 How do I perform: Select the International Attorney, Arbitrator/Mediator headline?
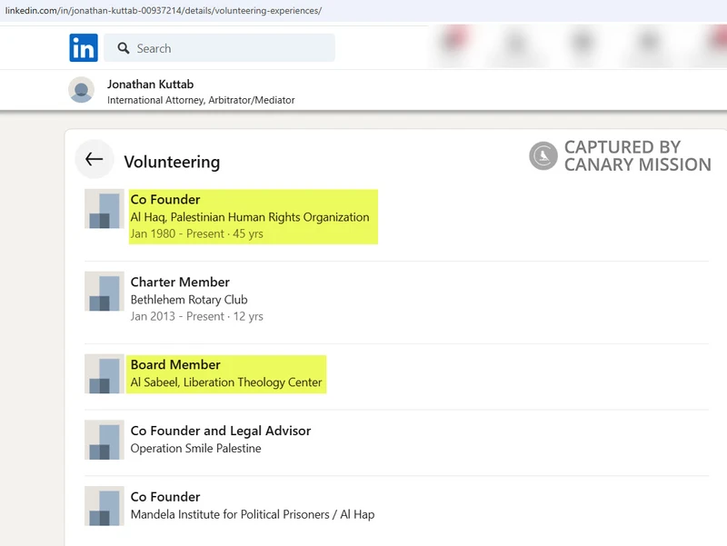pyautogui.click(x=201, y=100)
